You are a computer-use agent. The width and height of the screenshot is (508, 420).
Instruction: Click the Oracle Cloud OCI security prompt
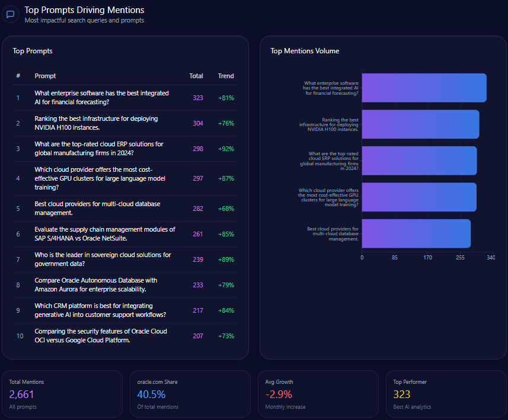(101, 336)
